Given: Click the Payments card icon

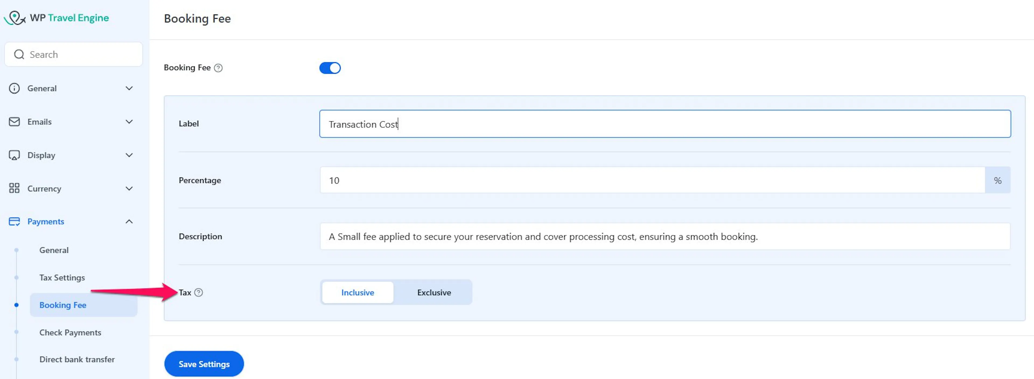Looking at the screenshot, I should pos(14,221).
